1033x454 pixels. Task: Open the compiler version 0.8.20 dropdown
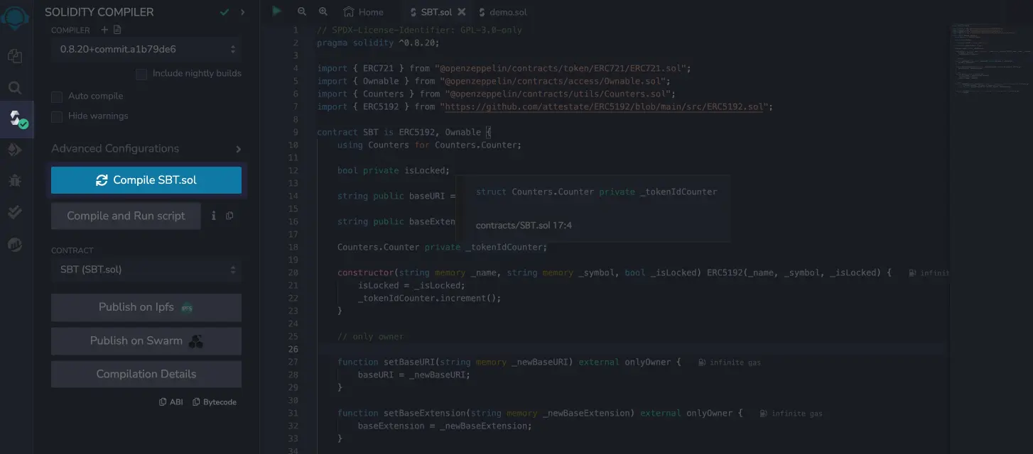(x=146, y=50)
